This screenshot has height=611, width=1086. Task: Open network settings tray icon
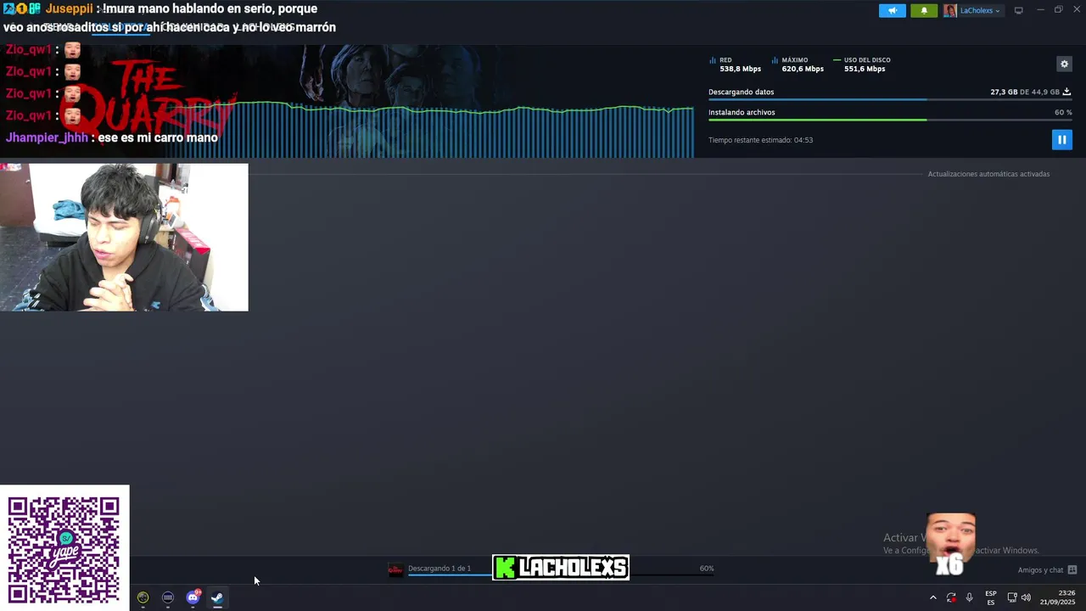coord(1011,597)
